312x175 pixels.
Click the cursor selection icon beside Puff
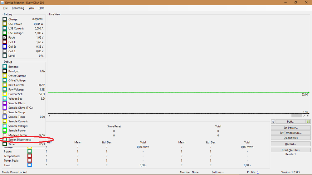[x=273, y=121]
